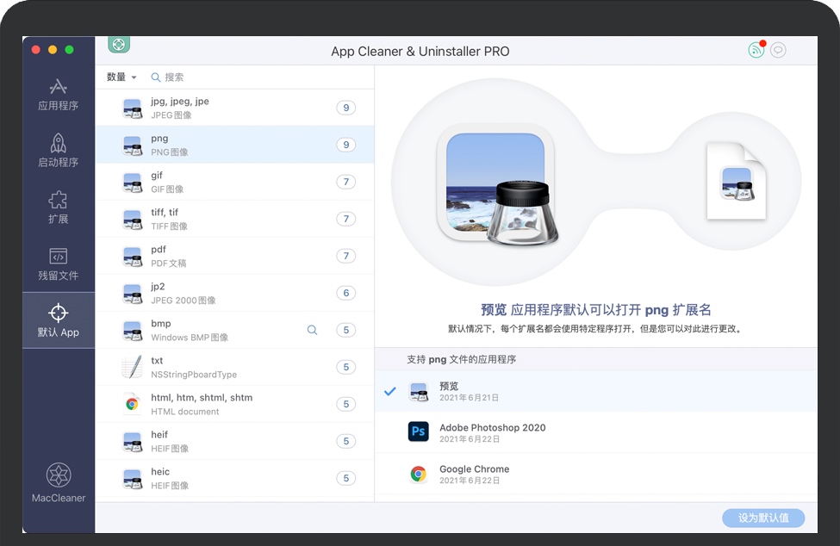Image resolution: width=840 pixels, height=546 pixels.
Task: Open the Startup Programs rocket icon
Action: coord(58,150)
